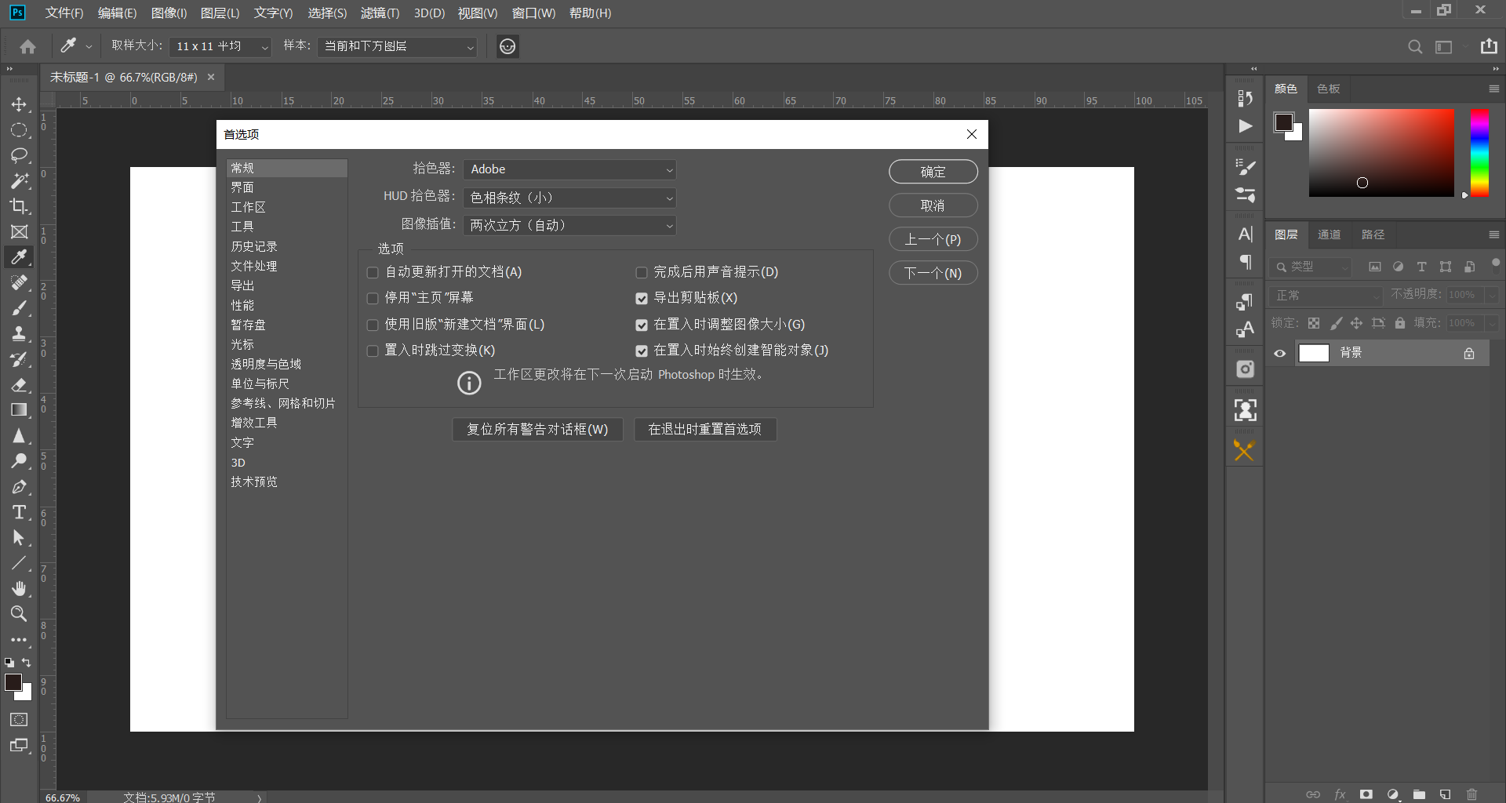Open the 样本 dropdown
The height and width of the screenshot is (803, 1506).
click(398, 47)
